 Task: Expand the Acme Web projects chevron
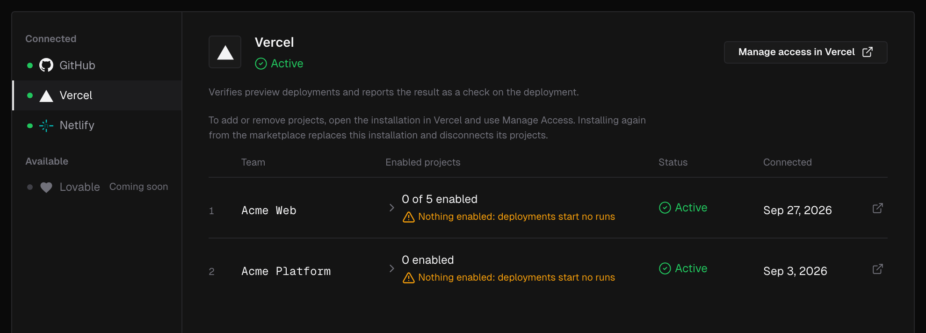click(x=392, y=208)
